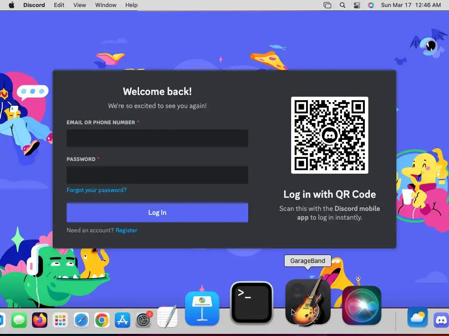Click the overlapping-windows menu bar icon
Screen dimensions: 449x336
pos(327,5)
